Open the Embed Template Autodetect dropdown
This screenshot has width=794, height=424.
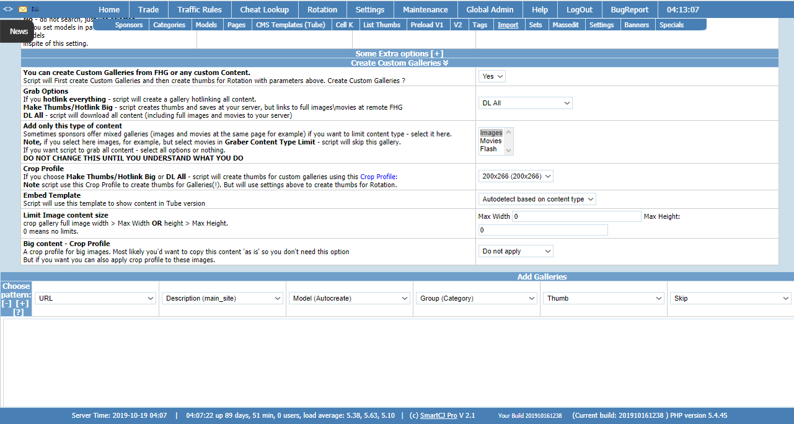click(x=537, y=199)
